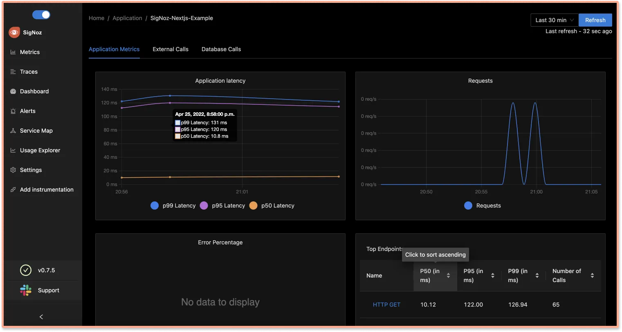The height and width of the screenshot is (332, 622).
Task: Click the Usage Explorer line chart icon
Action: [x=13, y=150]
